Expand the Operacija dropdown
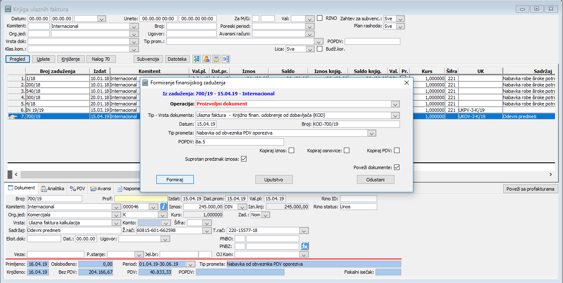This screenshot has width=563, height=283. (395, 104)
